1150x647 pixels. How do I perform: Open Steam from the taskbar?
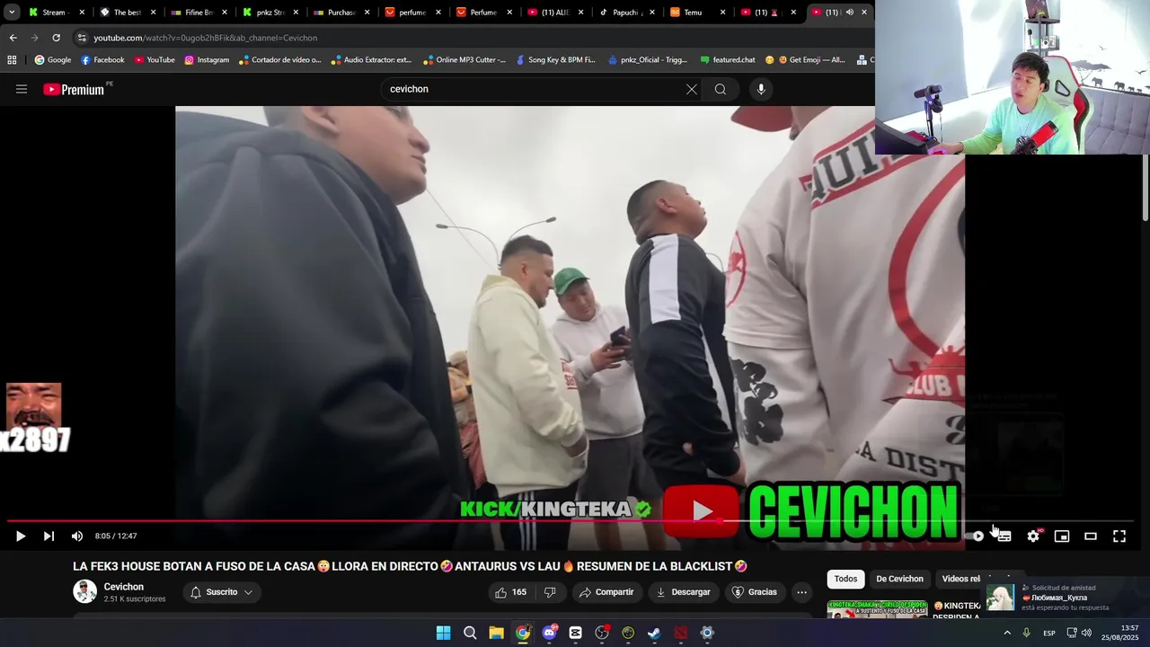[654, 633]
